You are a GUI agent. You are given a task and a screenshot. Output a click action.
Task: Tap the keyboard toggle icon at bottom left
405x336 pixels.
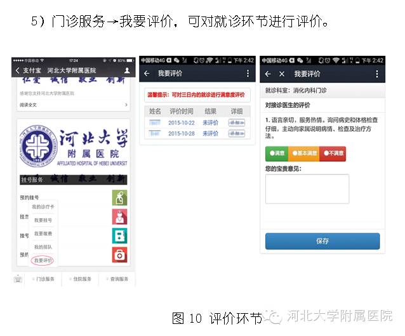tap(18, 279)
